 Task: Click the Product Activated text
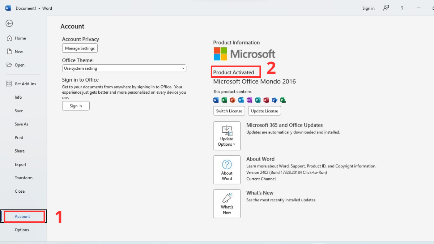234,72
